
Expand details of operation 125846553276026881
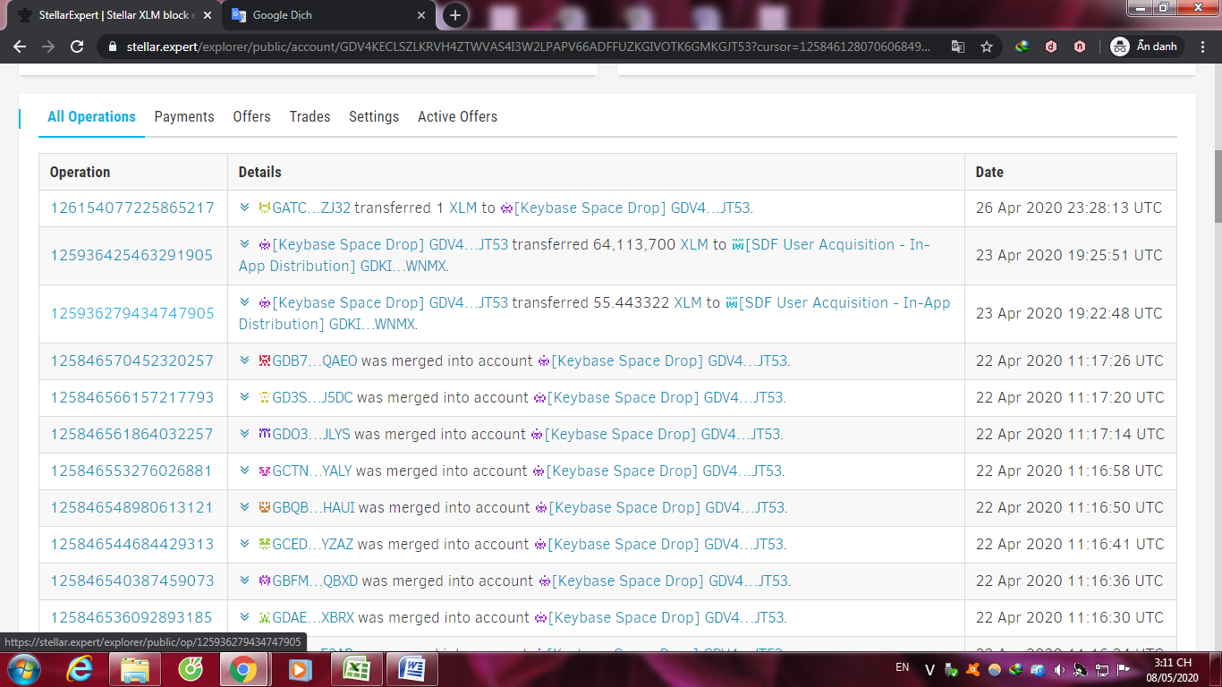pos(244,471)
